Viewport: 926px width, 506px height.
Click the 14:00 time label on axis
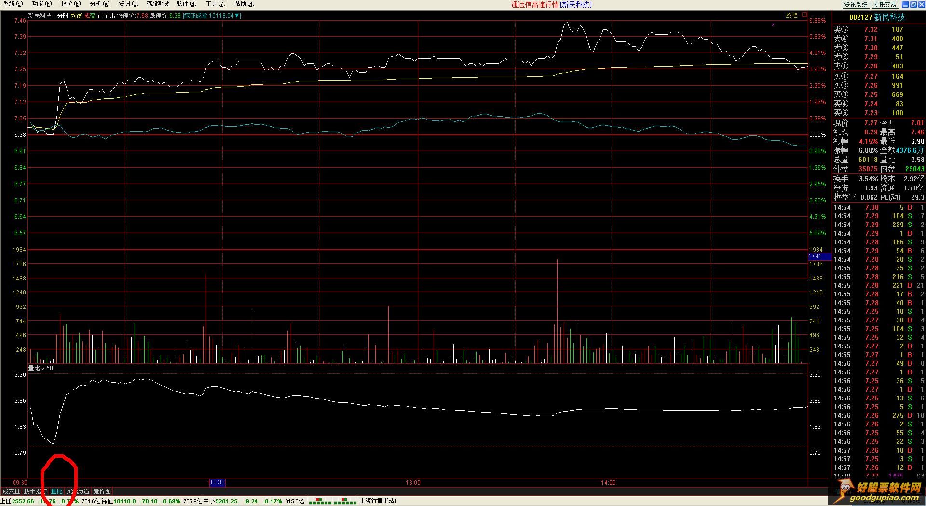(608, 482)
